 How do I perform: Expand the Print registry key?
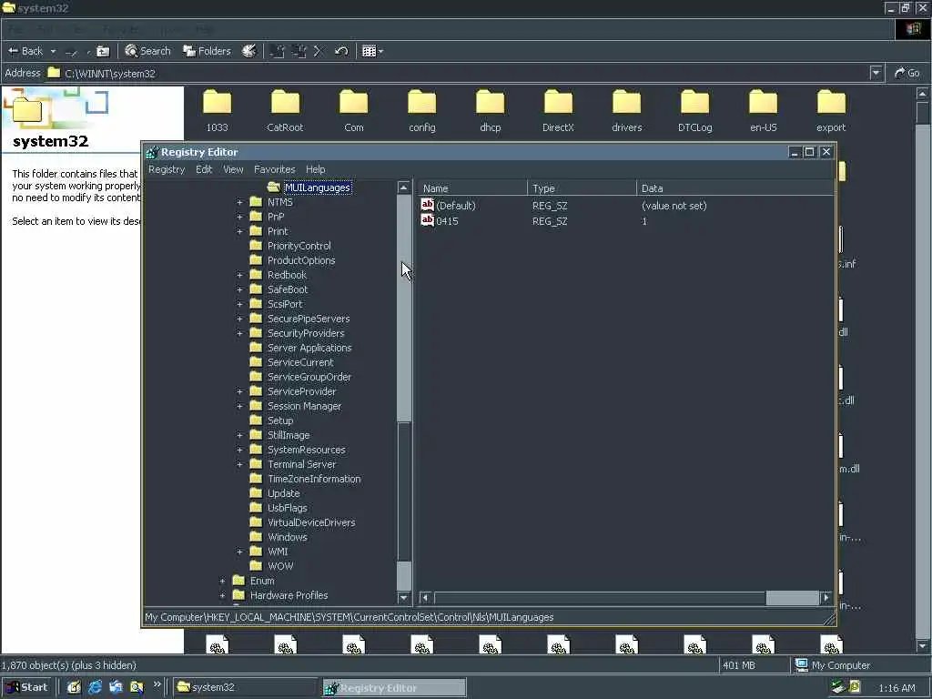click(x=239, y=231)
